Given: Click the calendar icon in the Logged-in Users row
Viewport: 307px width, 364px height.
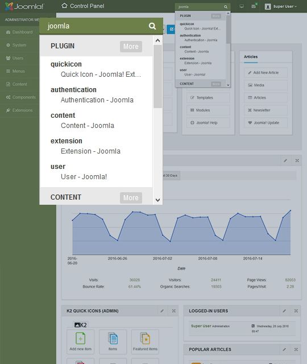Looking at the screenshot, I should pos(253,326).
